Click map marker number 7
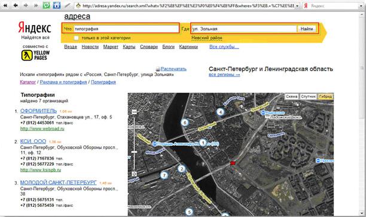The width and height of the screenshot is (366, 217). click(164, 175)
